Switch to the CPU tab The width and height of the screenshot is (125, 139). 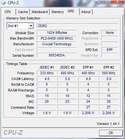click(x=8, y=12)
